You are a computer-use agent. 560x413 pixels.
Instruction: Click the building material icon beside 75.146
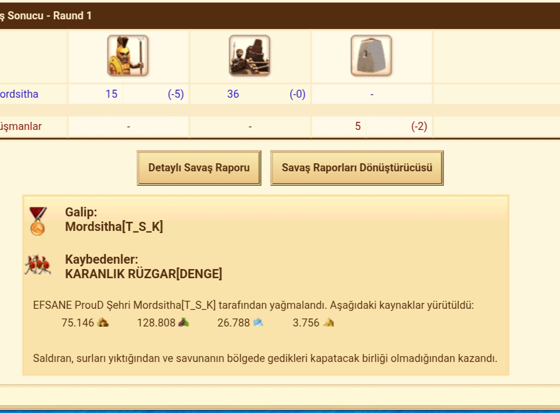[x=103, y=323]
